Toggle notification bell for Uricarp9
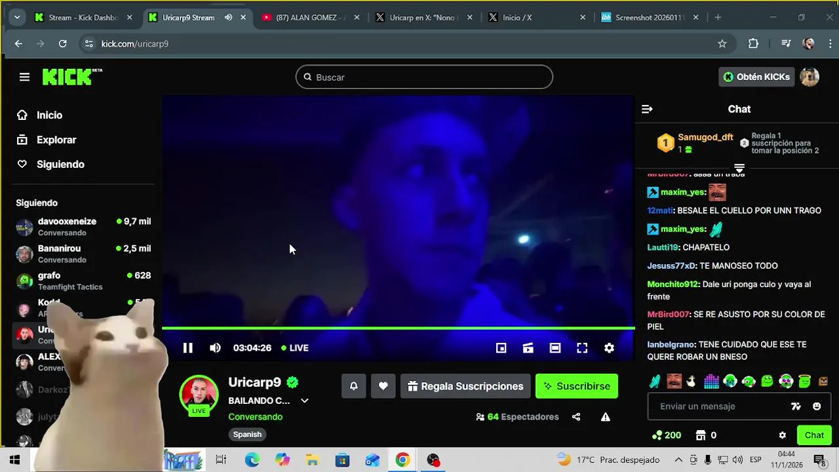The height and width of the screenshot is (472, 839). click(x=353, y=386)
